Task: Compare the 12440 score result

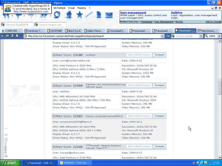Action: (x=159, y=146)
